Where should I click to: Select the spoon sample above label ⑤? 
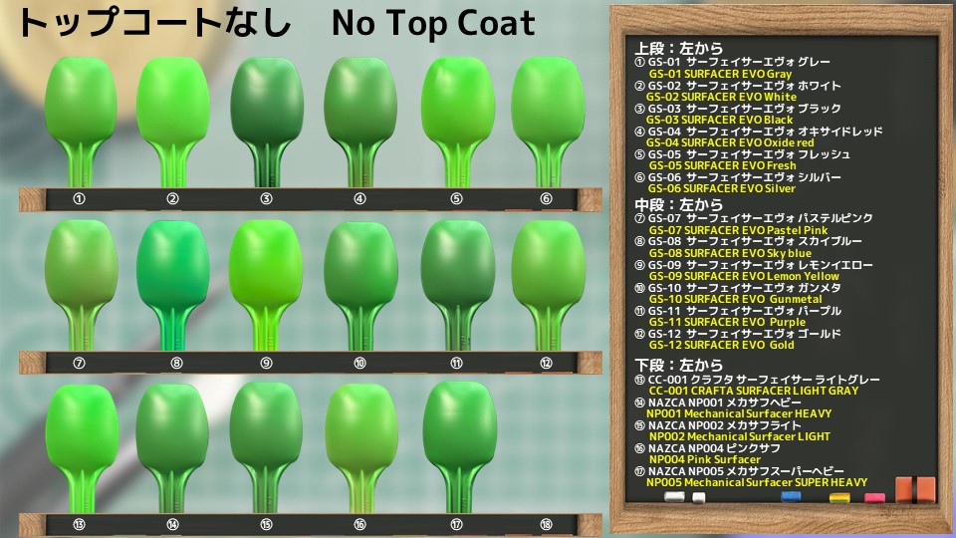tap(457, 122)
